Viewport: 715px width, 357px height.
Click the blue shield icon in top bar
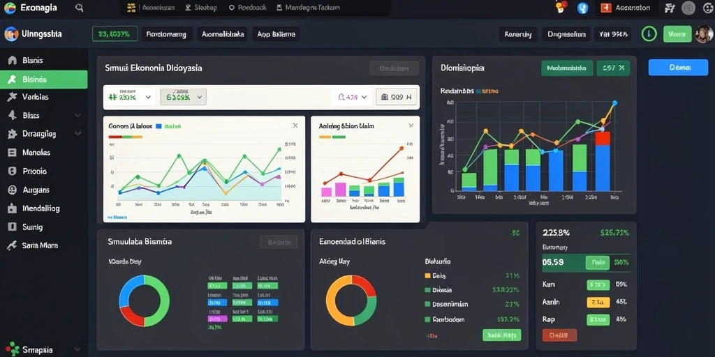click(583, 8)
